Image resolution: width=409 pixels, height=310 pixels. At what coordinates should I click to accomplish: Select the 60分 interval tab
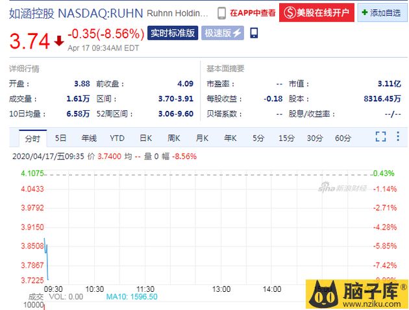coord(343,138)
